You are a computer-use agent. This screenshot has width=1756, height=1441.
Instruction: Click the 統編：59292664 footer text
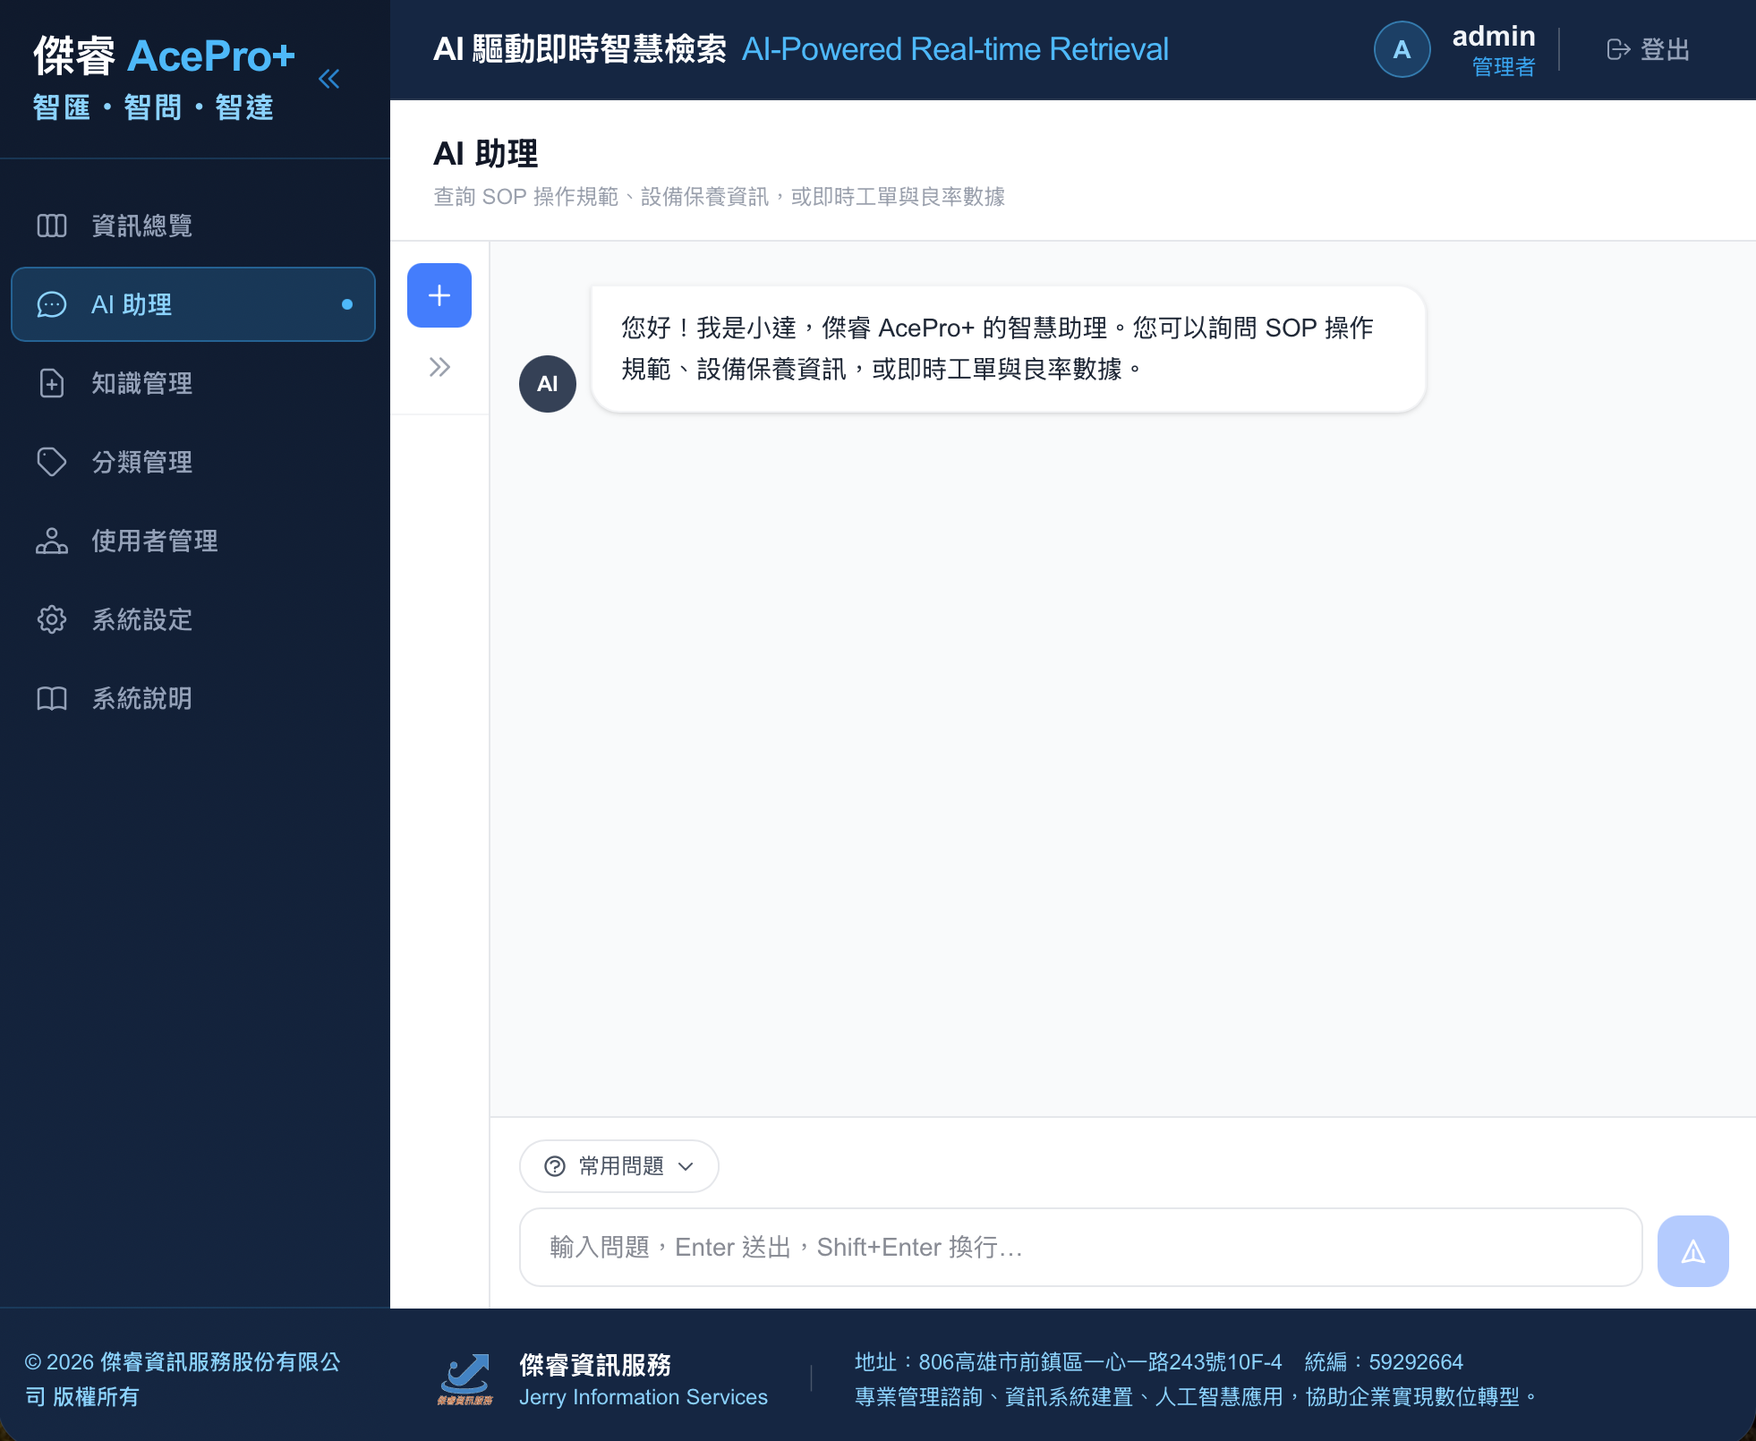1384,1362
